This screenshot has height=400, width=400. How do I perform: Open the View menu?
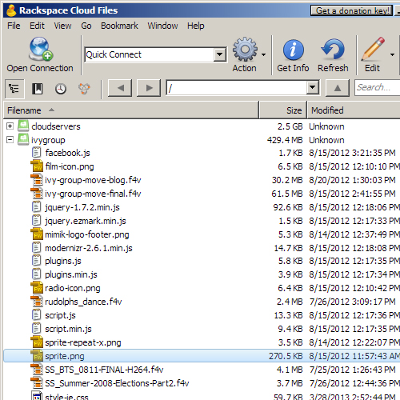pyautogui.click(x=62, y=26)
